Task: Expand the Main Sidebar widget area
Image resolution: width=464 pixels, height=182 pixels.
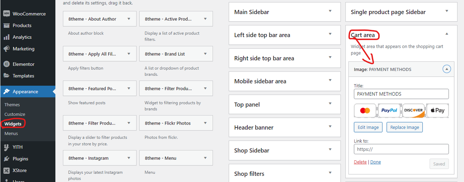Action: pos(285,12)
